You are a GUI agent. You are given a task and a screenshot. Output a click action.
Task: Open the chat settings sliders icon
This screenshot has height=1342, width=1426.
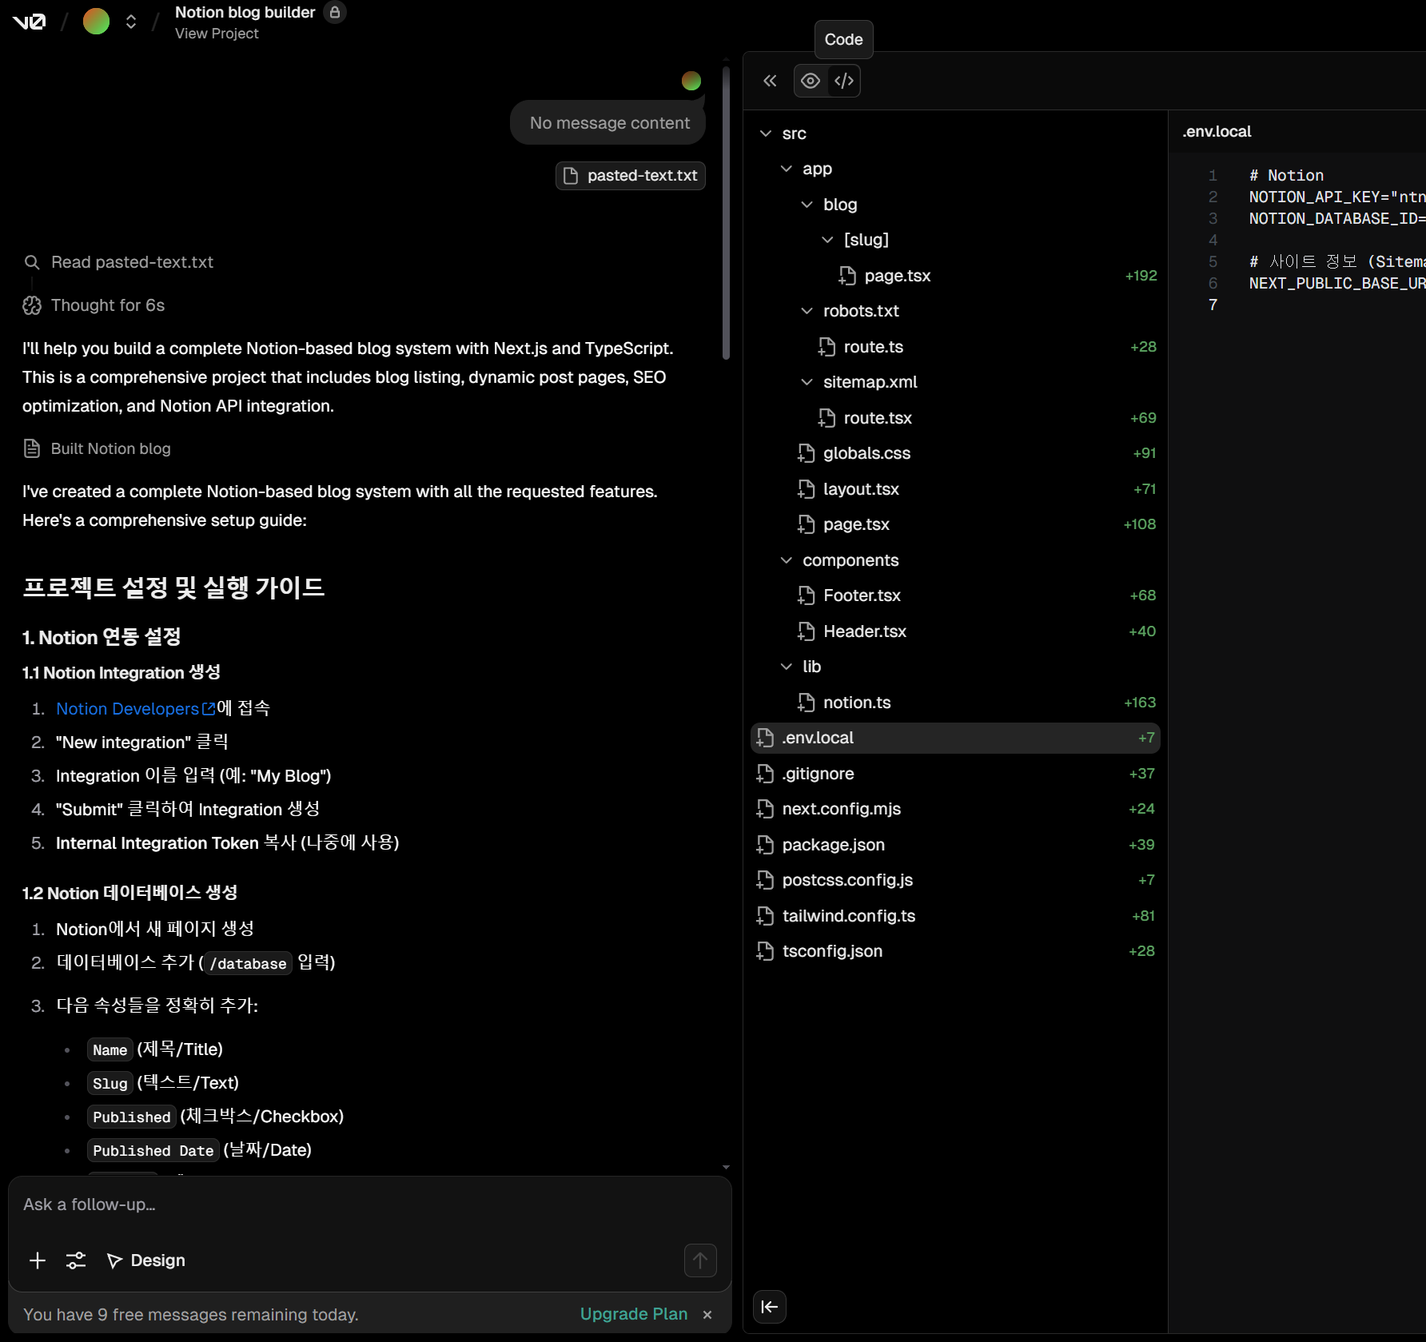tap(76, 1260)
